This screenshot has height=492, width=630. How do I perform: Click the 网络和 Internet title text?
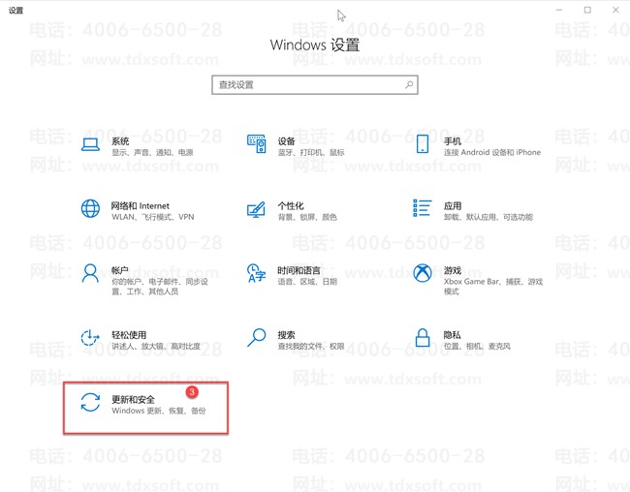(141, 205)
